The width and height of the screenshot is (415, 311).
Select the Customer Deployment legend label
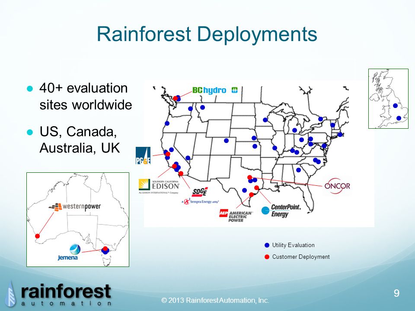click(x=301, y=257)
